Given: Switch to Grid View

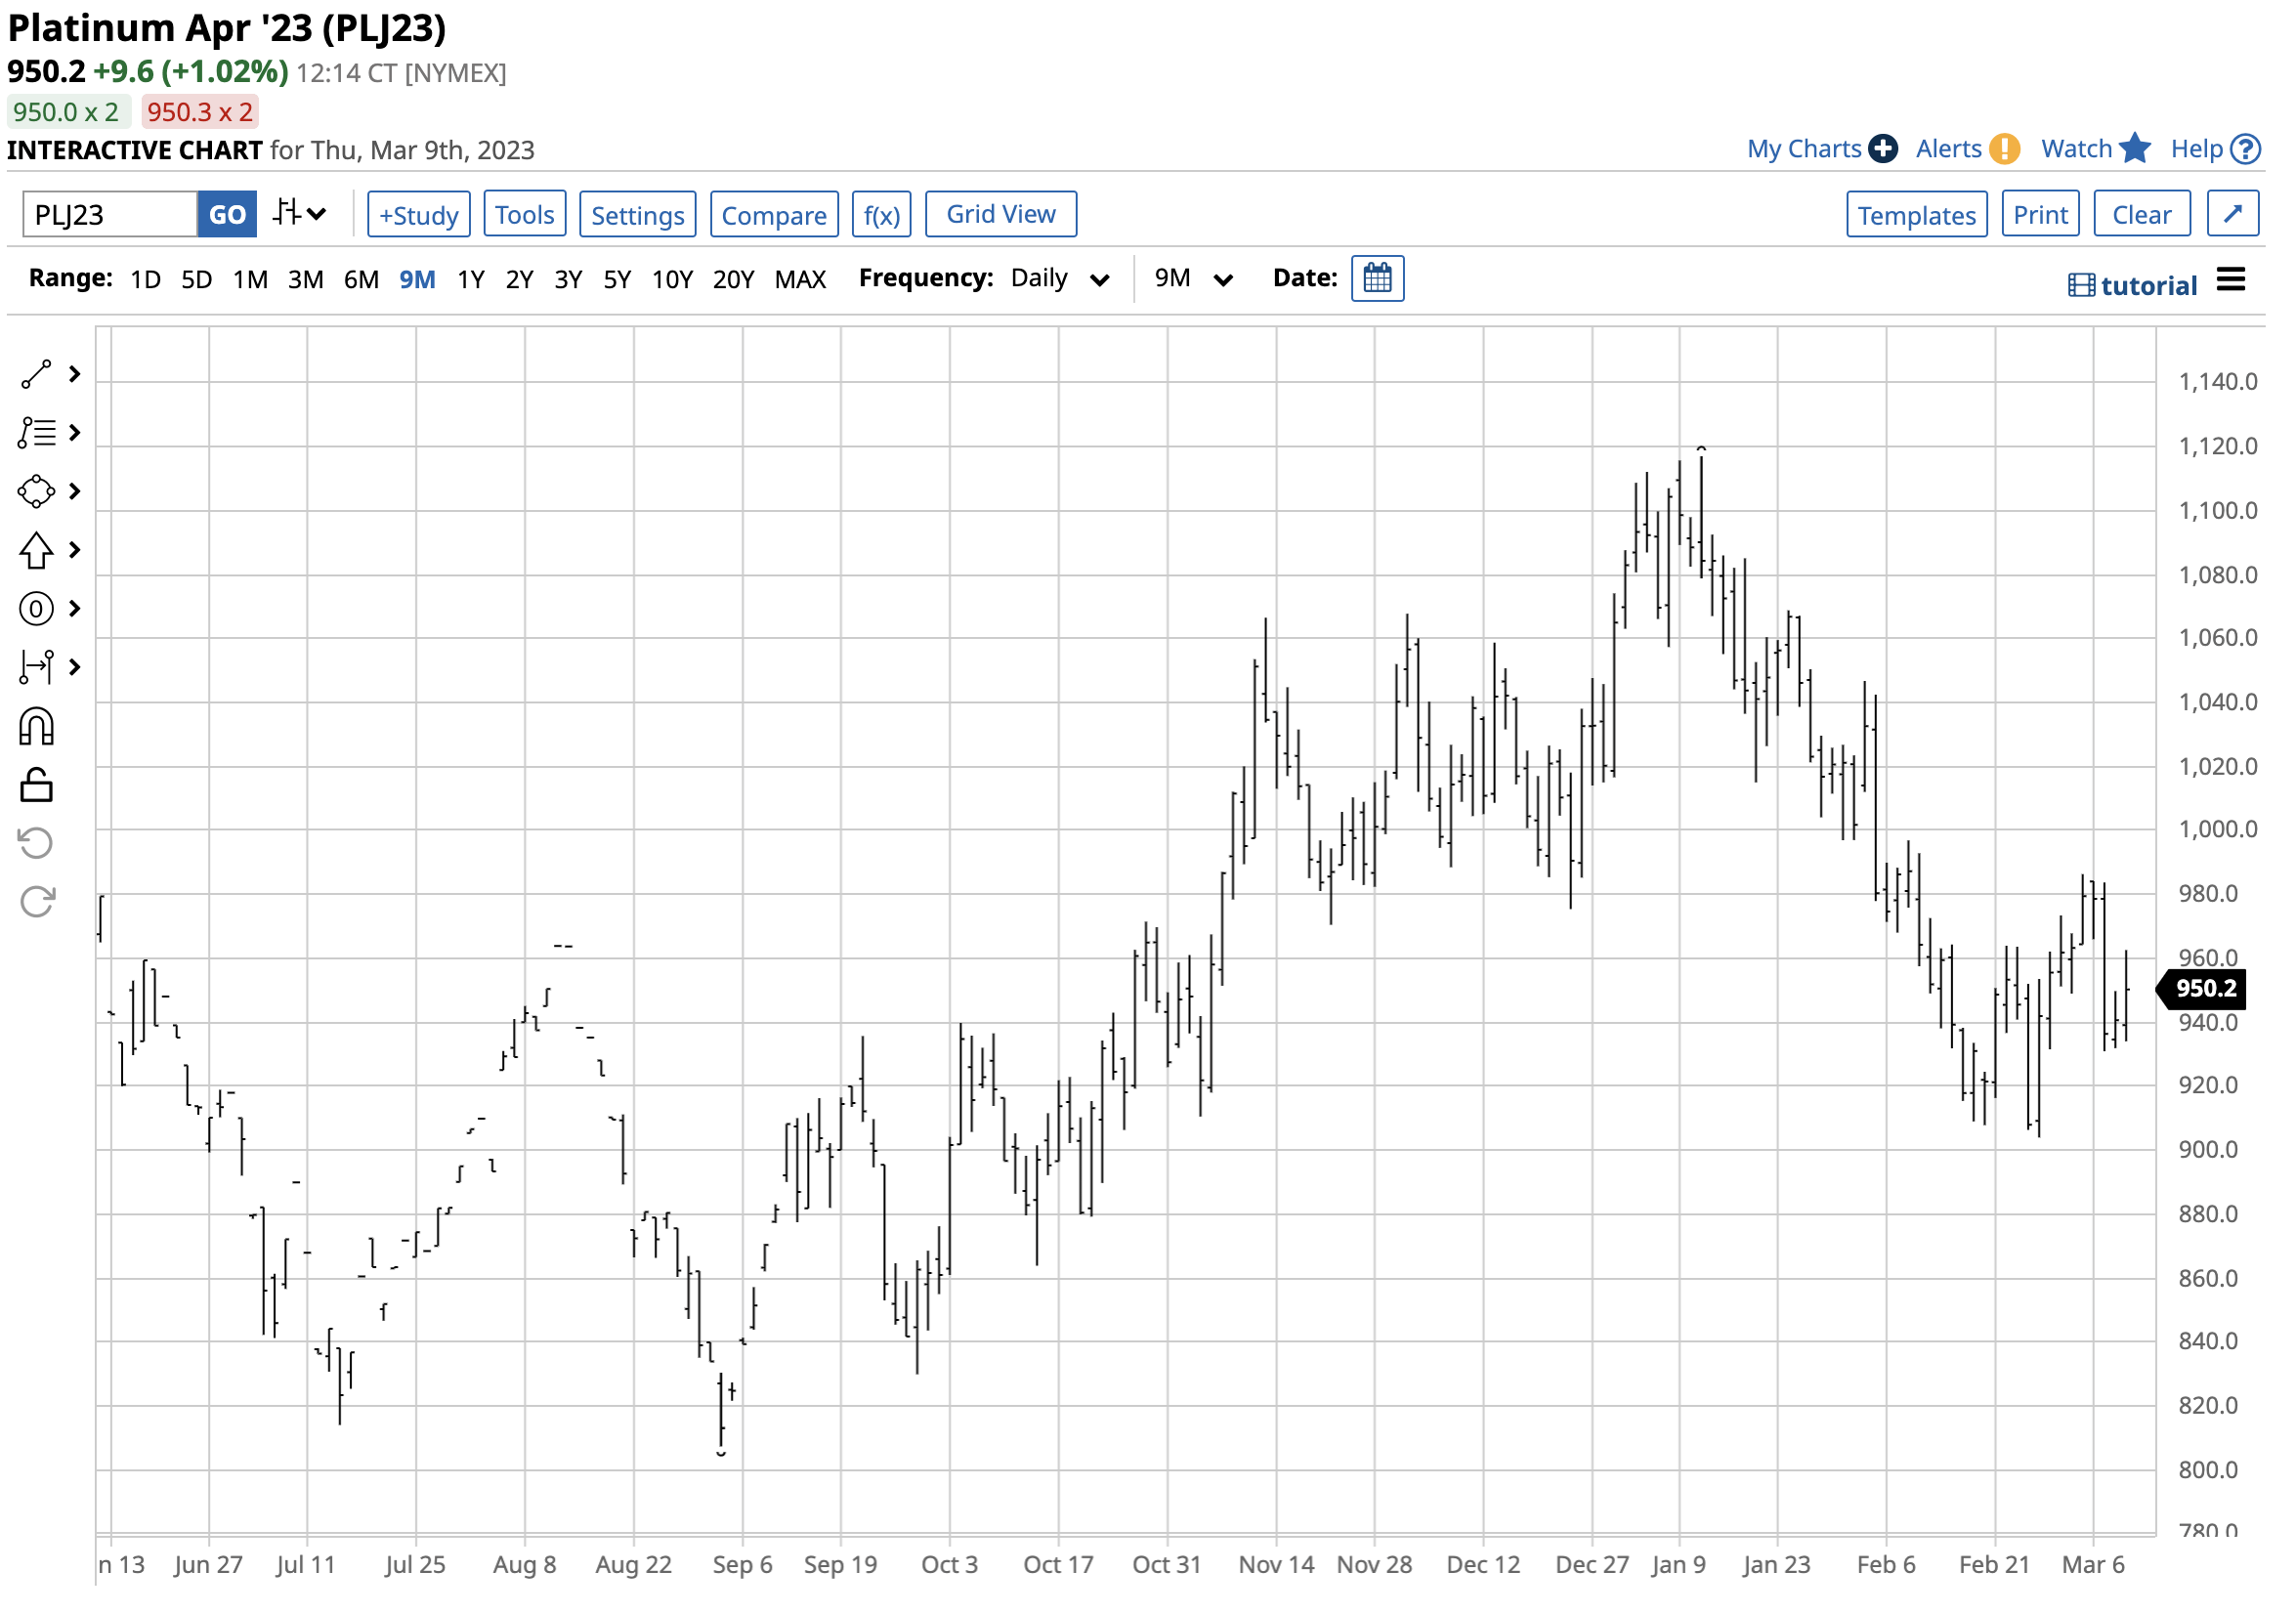Looking at the screenshot, I should 1002,215.
